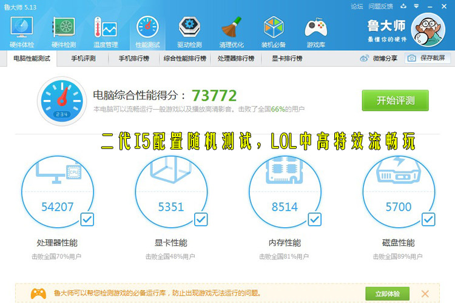Click the 击败全国70%用户 text

click(x=56, y=256)
